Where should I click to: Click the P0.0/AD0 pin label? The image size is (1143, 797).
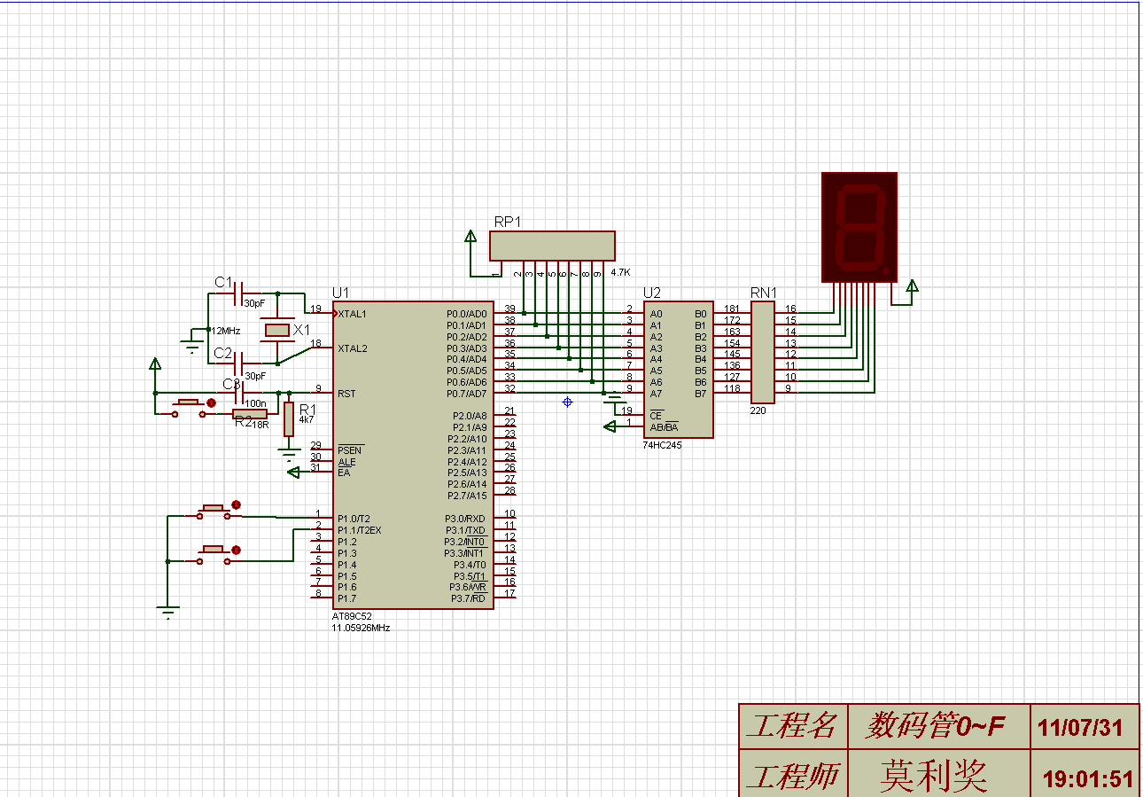pos(466,314)
